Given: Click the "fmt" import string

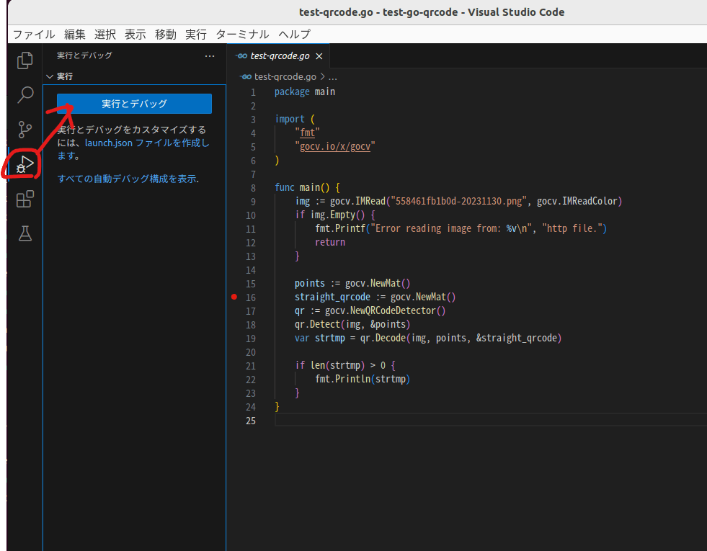Looking at the screenshot, I should tap(308, 133).
